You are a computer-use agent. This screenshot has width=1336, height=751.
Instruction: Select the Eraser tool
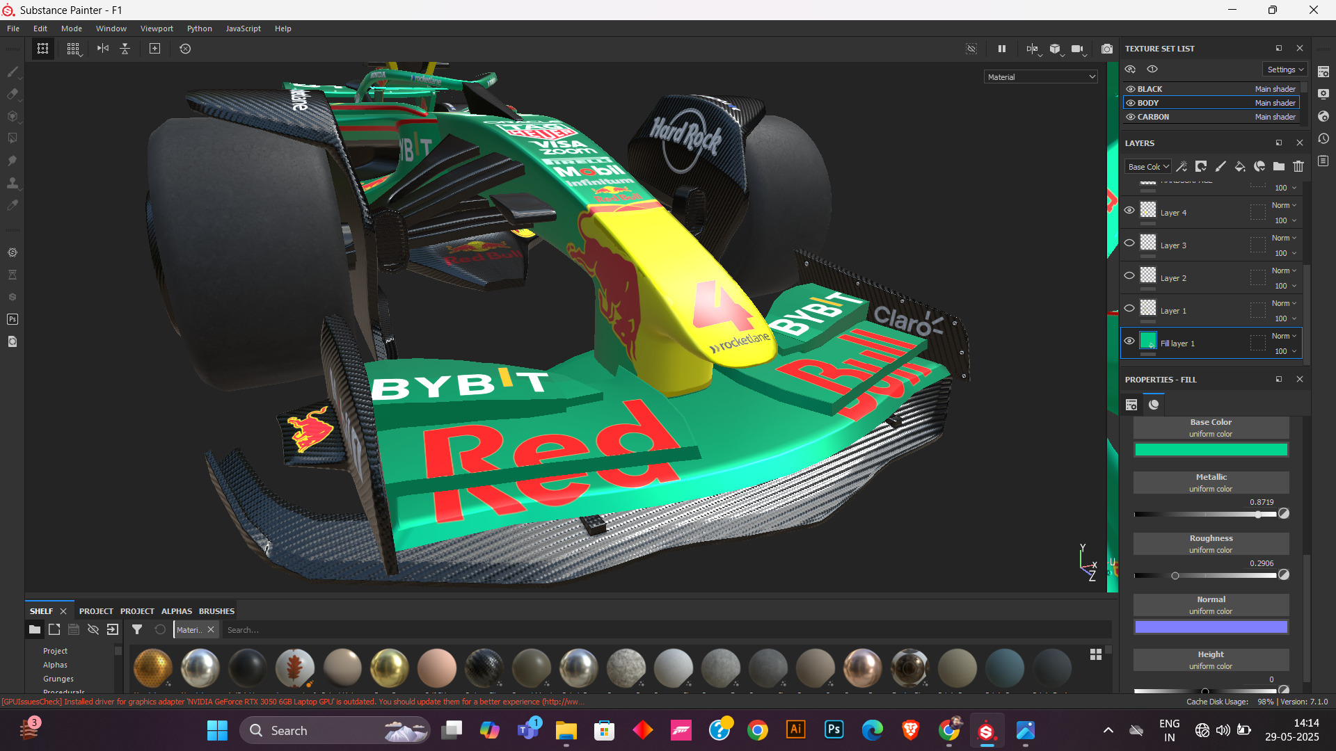pyautogui.click(x=12, y=94)
